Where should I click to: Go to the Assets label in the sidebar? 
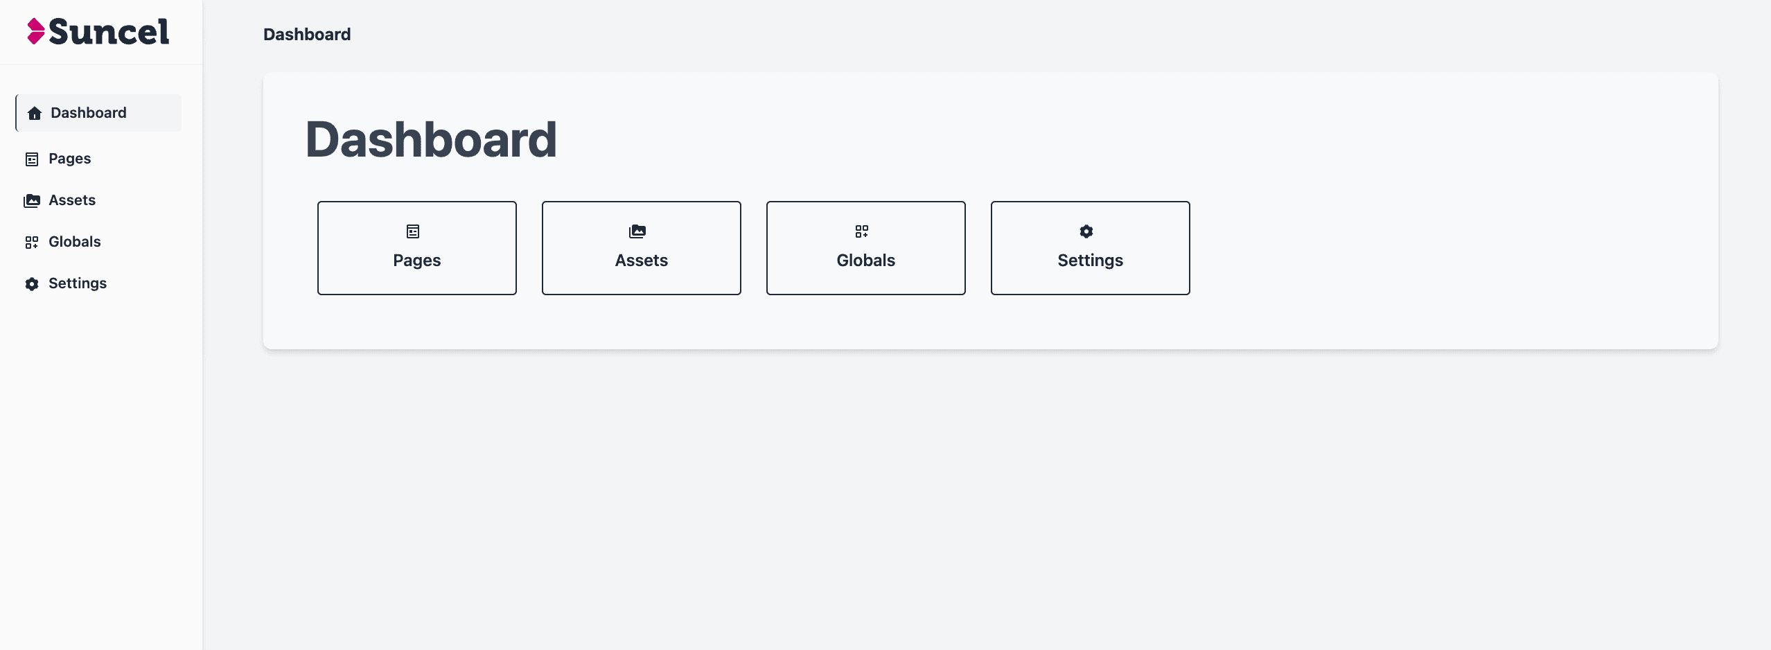[x=72, y=200]
